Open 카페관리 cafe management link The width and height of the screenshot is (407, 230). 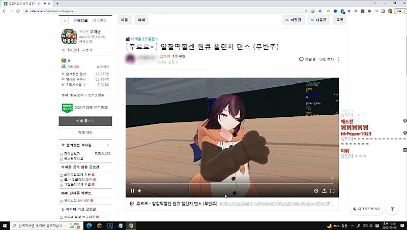71,50
